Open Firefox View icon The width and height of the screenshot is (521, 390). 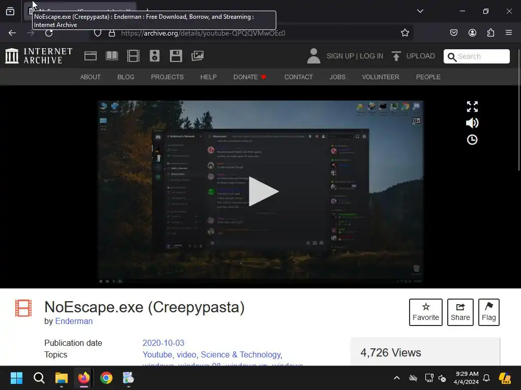[10, 11]
